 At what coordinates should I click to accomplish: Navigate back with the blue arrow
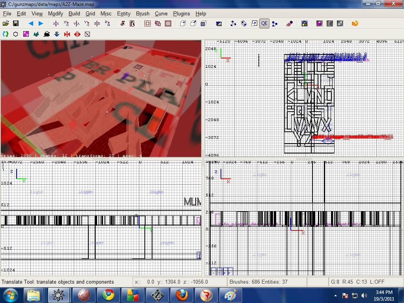pos(30,23)
